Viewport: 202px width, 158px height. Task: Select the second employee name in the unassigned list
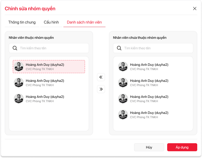coord(149,81)
